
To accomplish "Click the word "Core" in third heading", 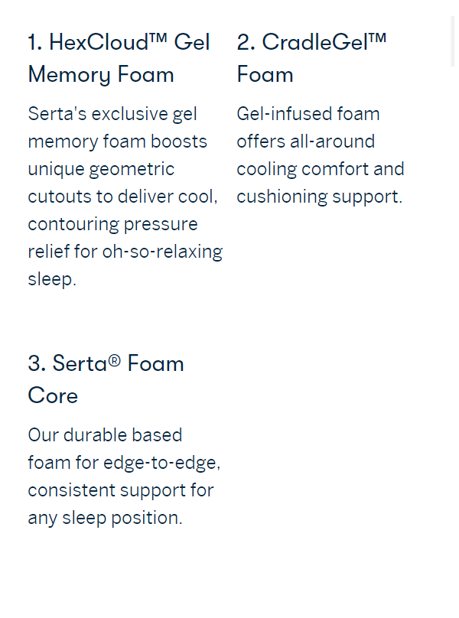I will pos(53,395).
